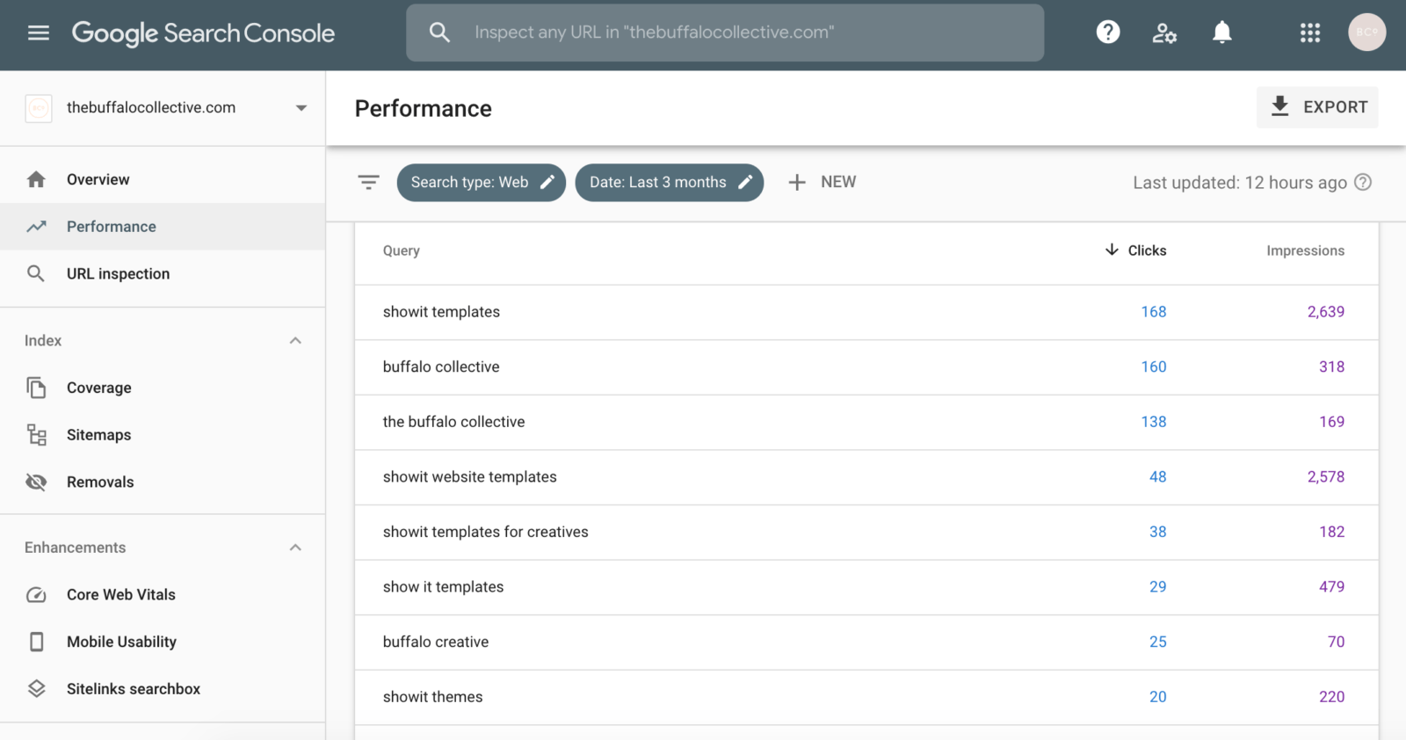Open the hamburger navigation menu
Viewport: 1406px width, 740px height.
[38, 33]
